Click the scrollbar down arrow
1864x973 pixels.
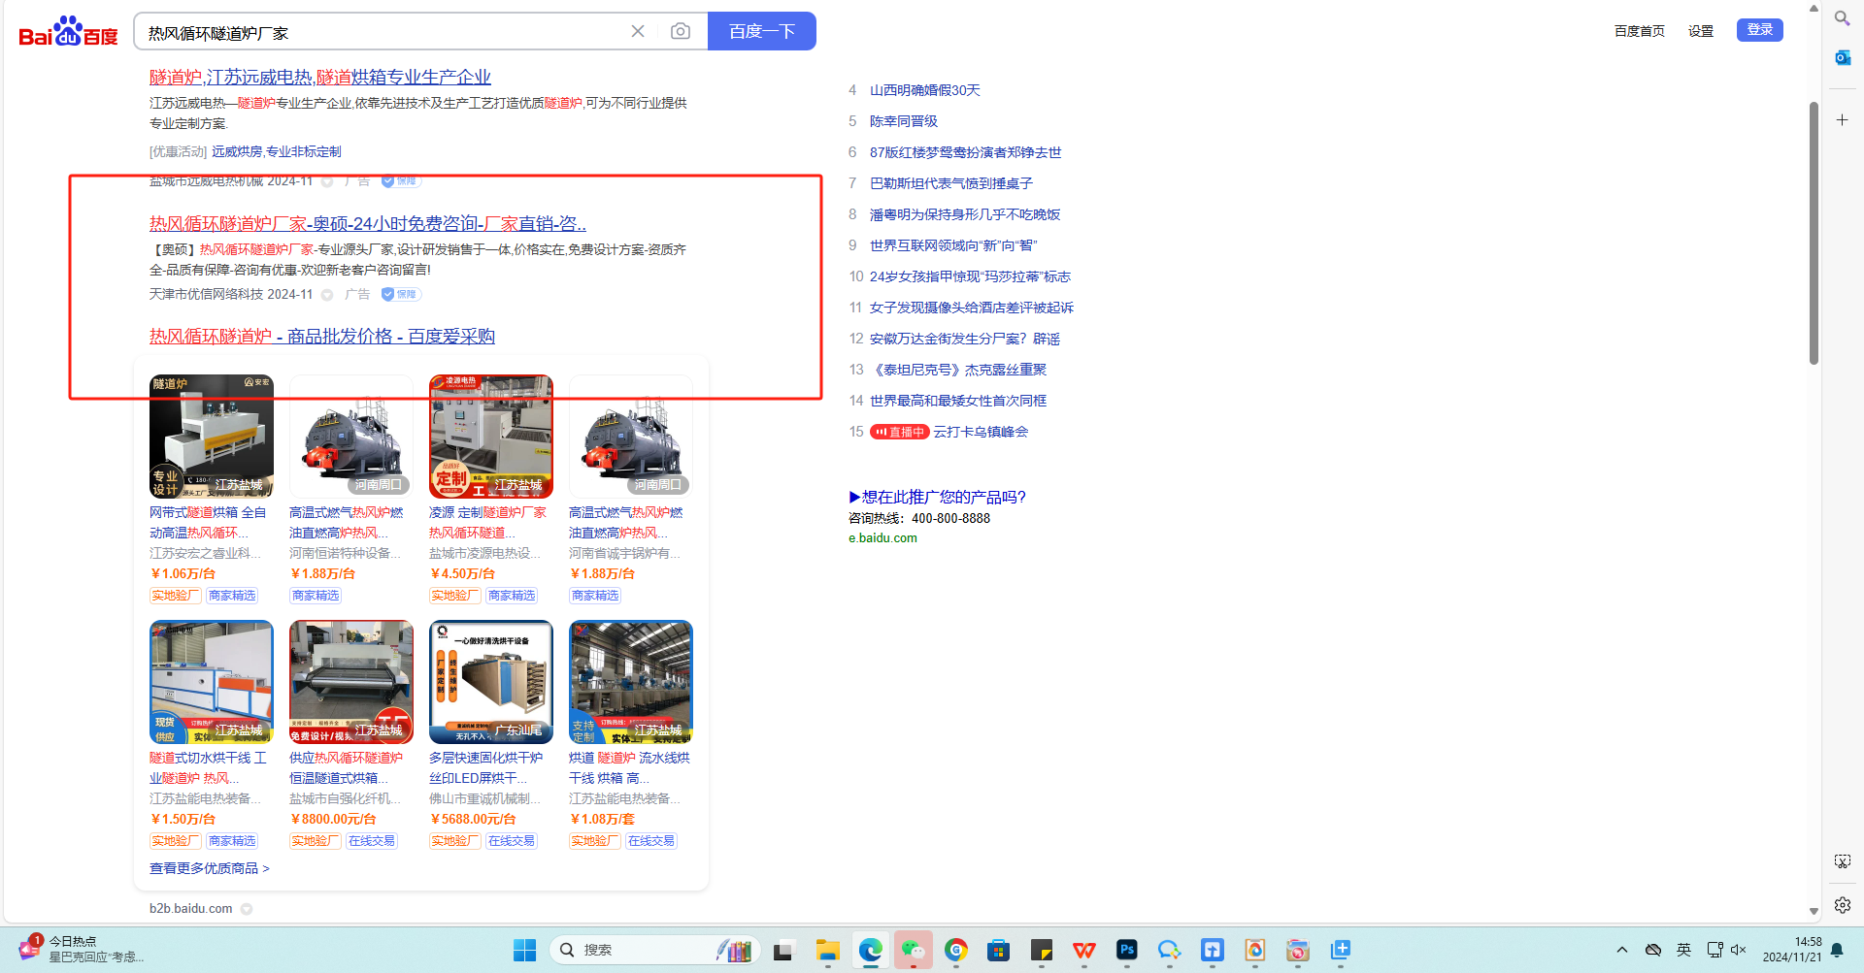coord(1814,911)
